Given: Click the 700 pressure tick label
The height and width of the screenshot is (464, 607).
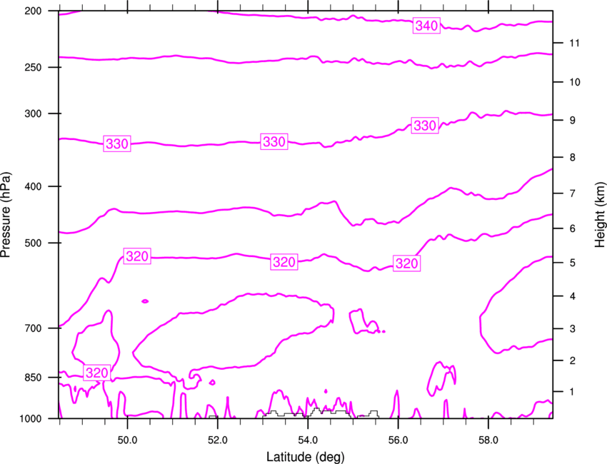Looking at the screenshot, I should point(34,328).
